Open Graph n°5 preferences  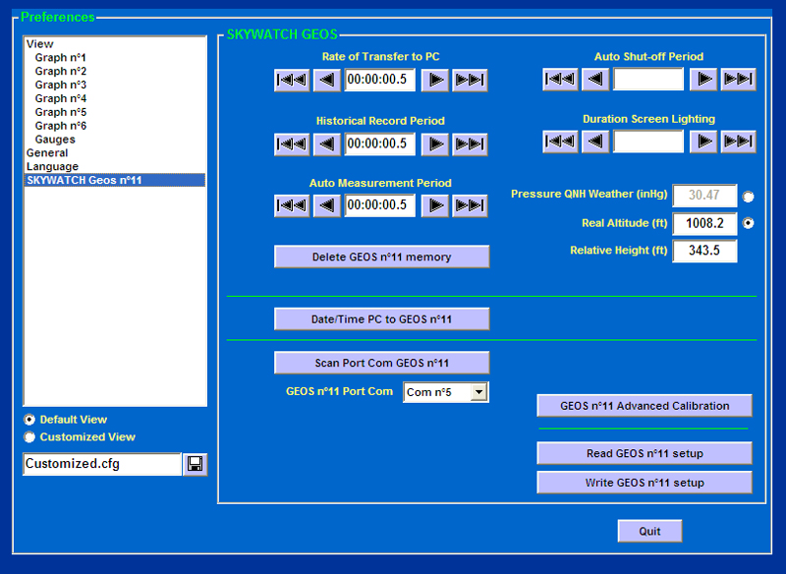[61, 112]
